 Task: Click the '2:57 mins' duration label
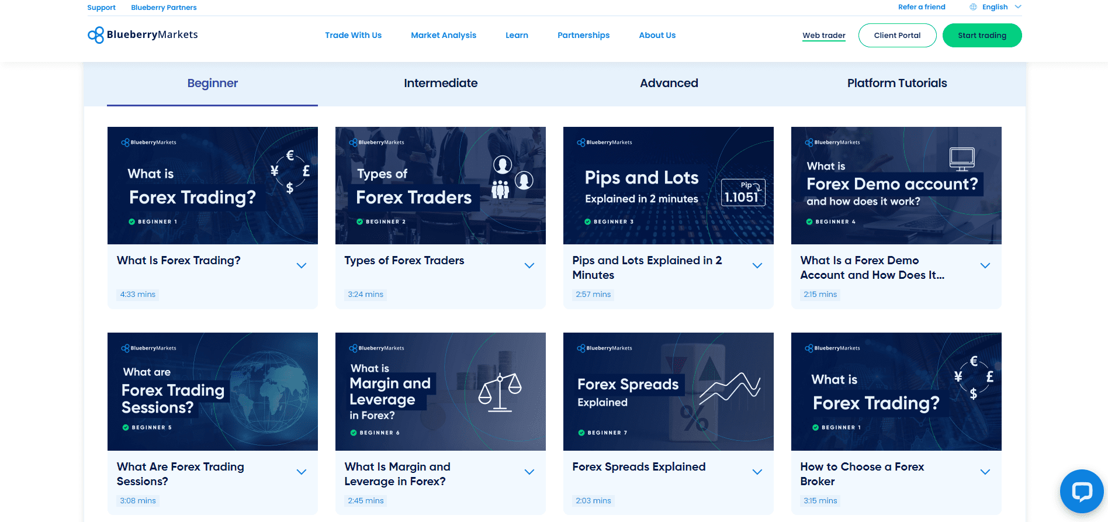[593, 295]
